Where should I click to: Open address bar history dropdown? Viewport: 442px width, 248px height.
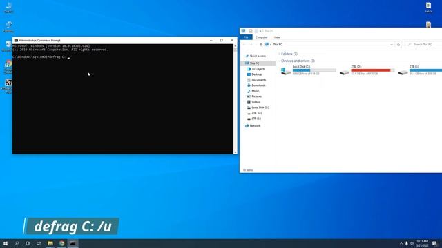pyautogui.click(x=392, y=44)
